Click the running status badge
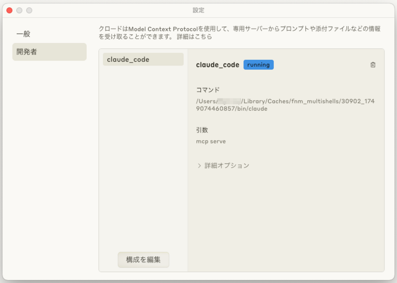Screen dimensions: 397x283 coord(258,65)
